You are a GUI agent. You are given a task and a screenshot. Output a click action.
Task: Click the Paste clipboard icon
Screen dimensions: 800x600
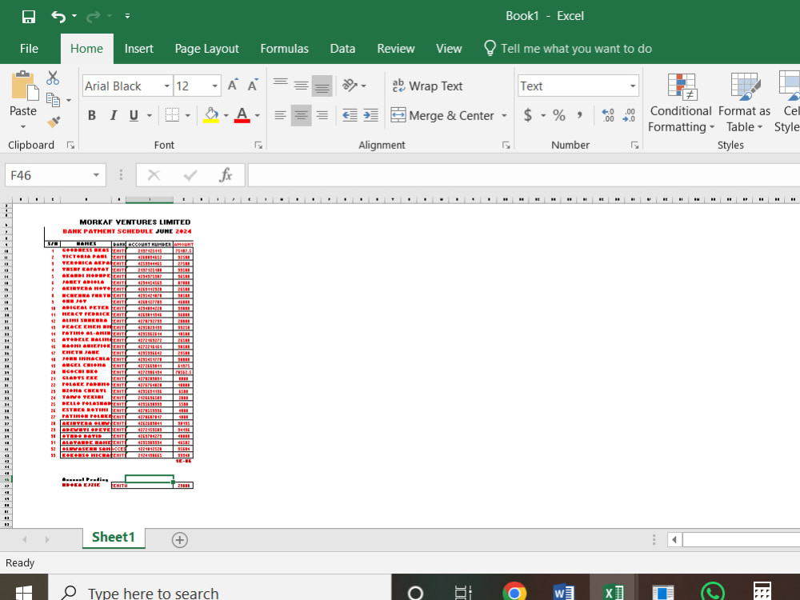pos(23,86)
